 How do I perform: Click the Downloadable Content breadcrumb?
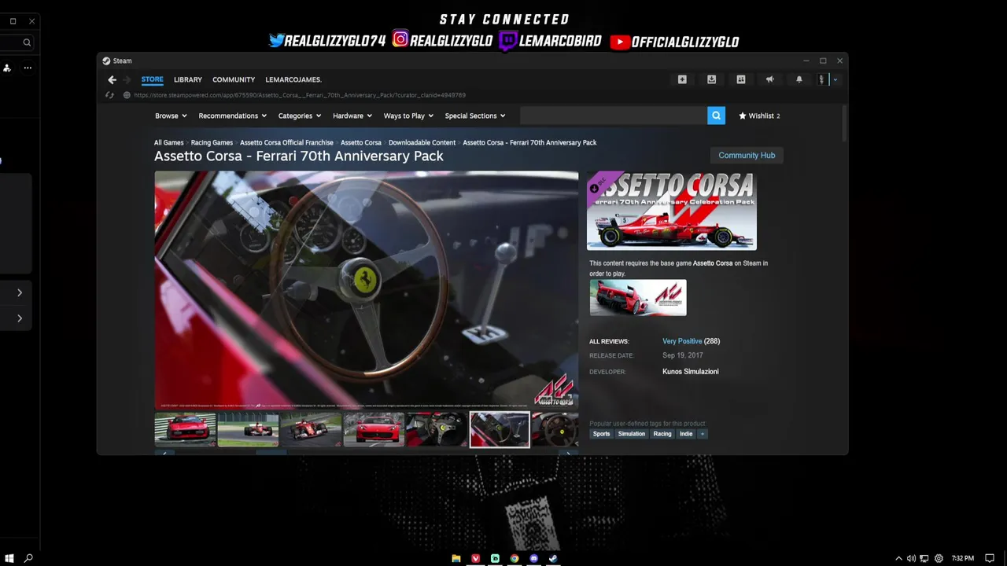[x=422, y=142]
